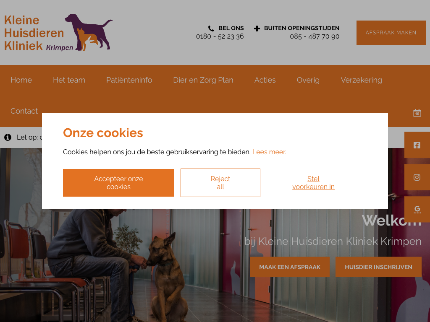
Task: Click the 'AFSPRAAK MAKEN' header button
Action: coord(391,33)
